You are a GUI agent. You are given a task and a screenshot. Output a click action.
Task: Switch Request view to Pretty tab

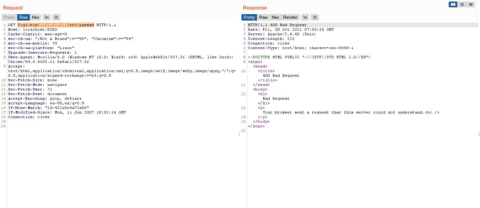pyautogui.click(x=9, y=17)
